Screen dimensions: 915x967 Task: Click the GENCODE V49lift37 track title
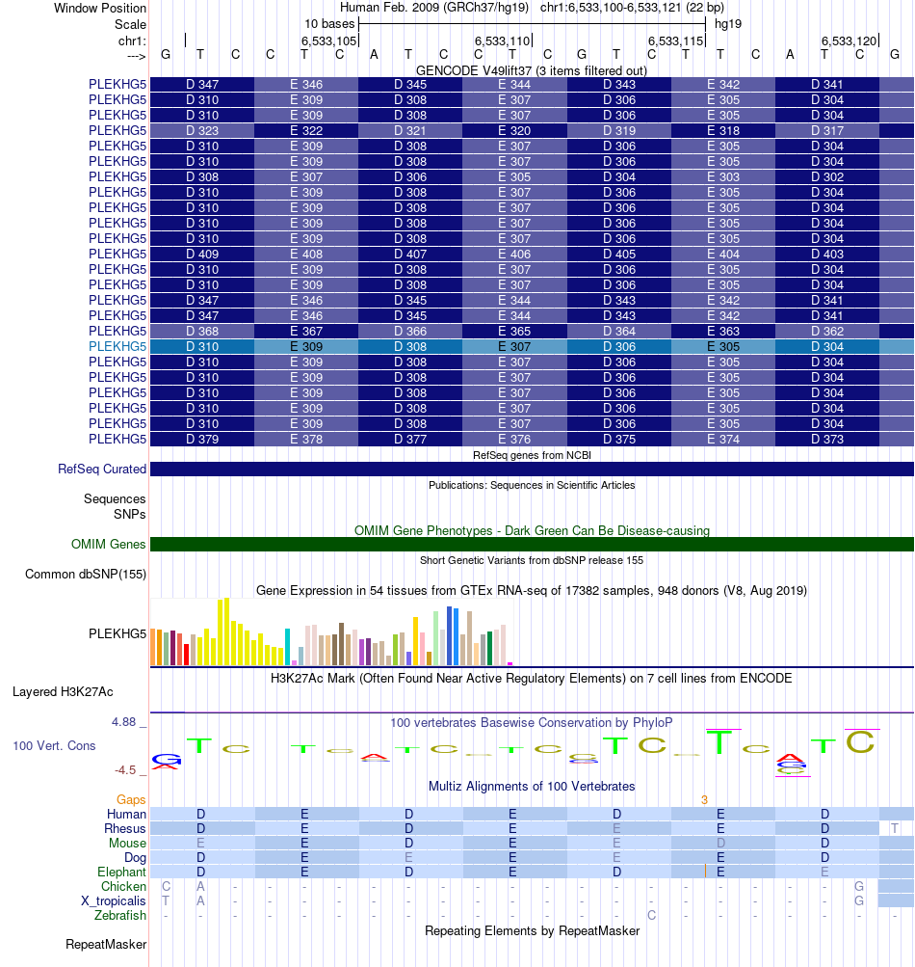coord(531,70)
